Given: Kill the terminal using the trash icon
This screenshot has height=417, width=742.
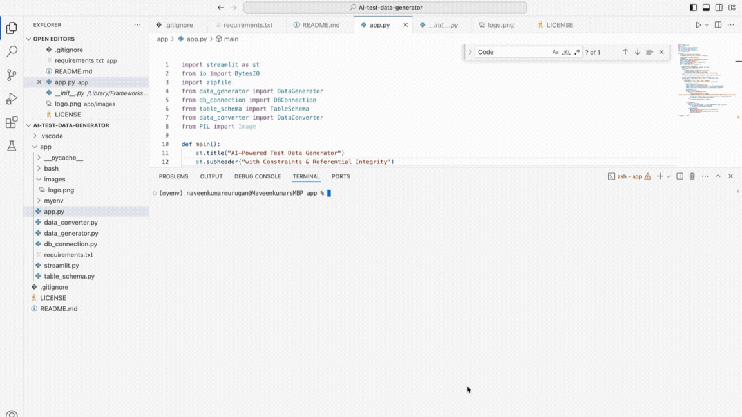Looking at the screenshot, I should tap(692, 176).
